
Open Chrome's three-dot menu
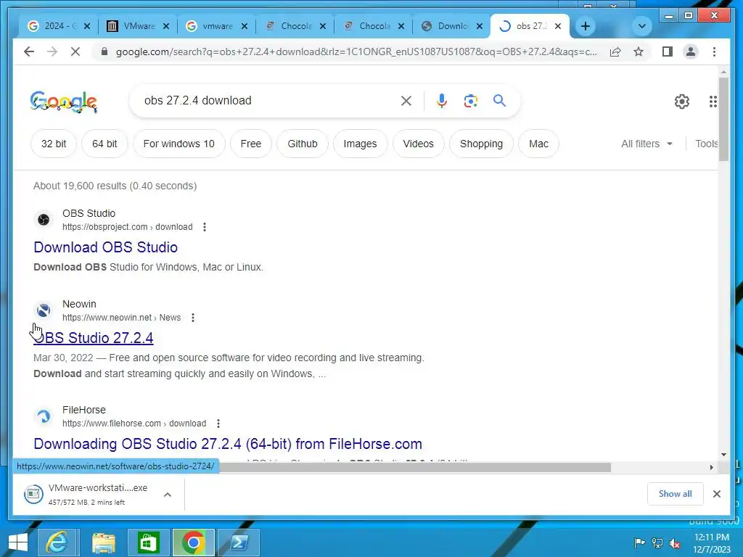coord(714,51)
